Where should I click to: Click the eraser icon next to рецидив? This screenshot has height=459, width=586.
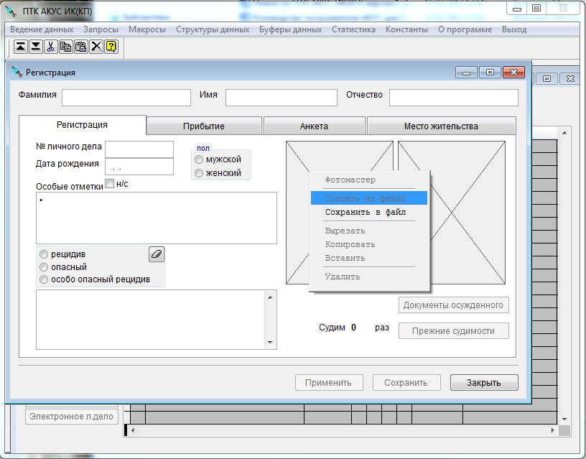tap(157, 254)
